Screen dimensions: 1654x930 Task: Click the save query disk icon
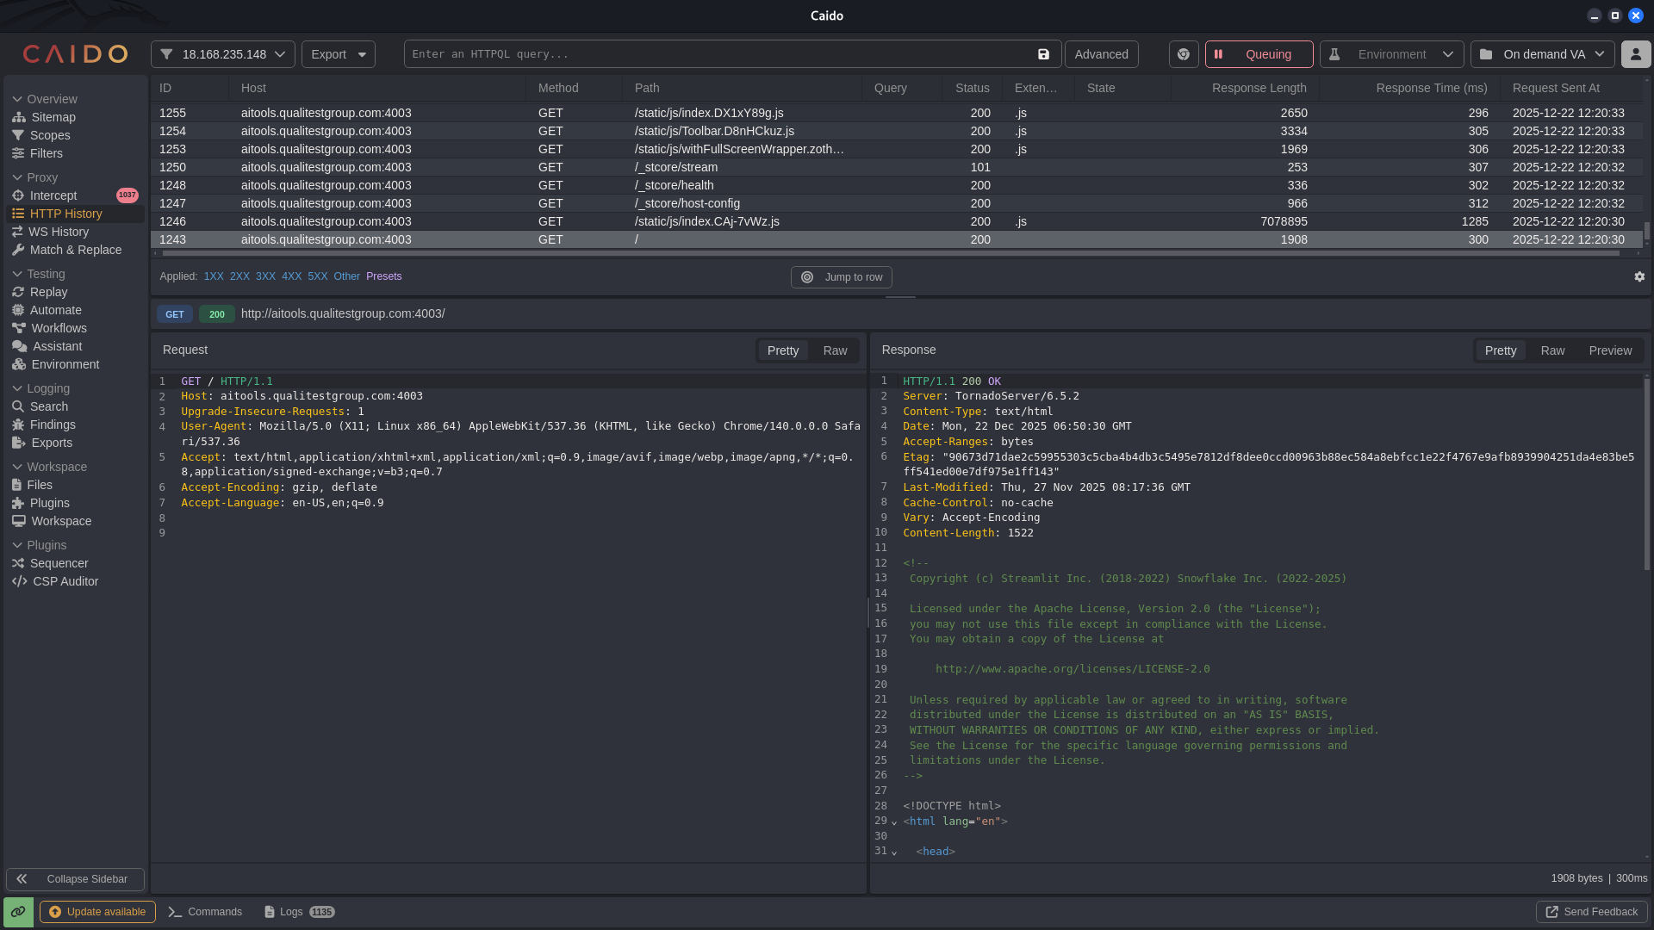pyautogui.click(x=1043, y=54)
